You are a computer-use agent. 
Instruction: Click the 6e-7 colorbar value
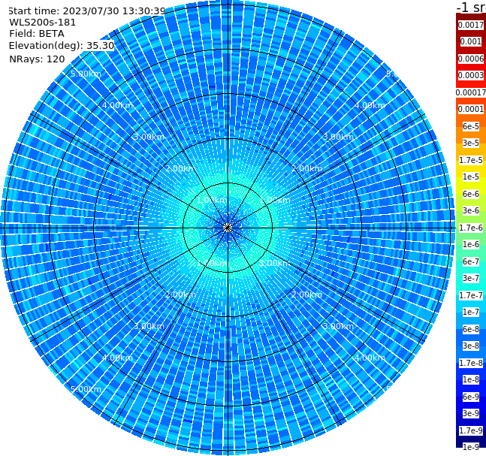pos(471,261)
